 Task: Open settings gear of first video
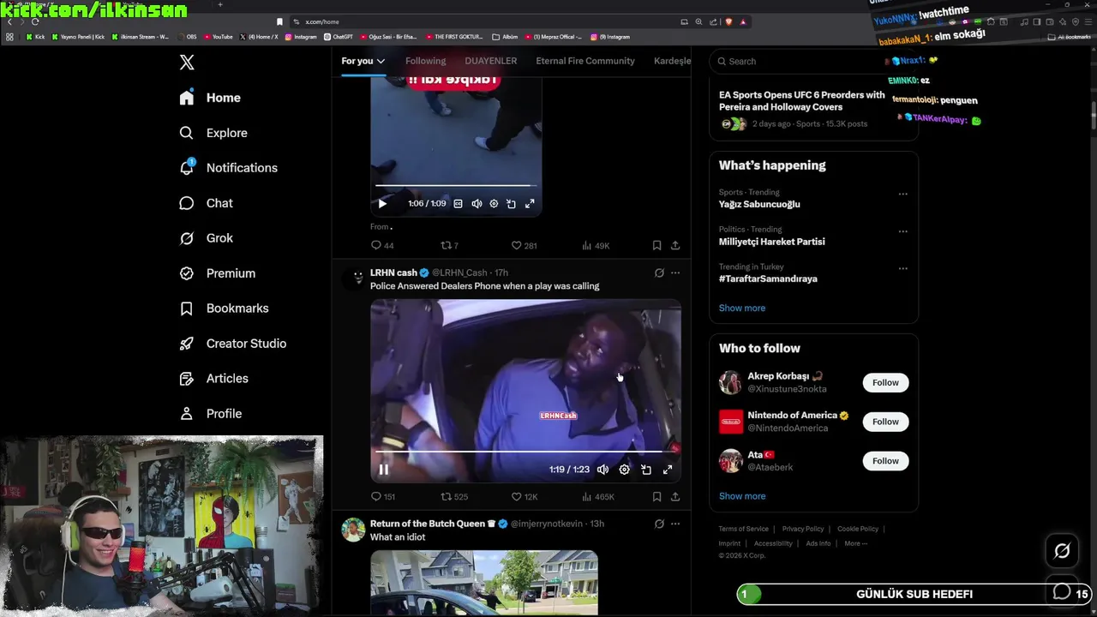tap(494, 204)
